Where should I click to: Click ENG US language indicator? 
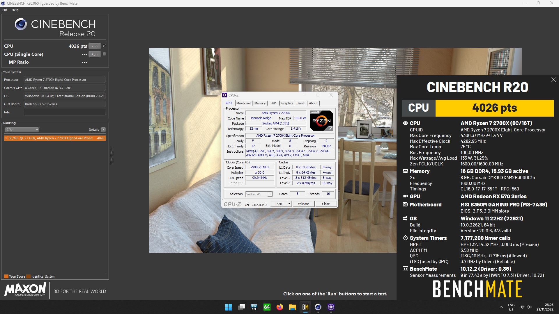tap(511, 307)
